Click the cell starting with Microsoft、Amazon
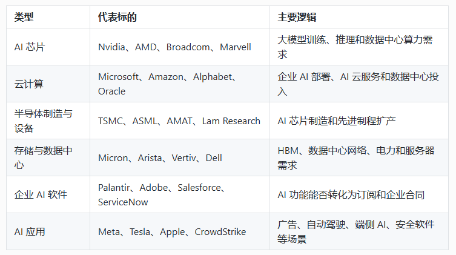This screenshot has height=255, width=456. pos(179,84)
